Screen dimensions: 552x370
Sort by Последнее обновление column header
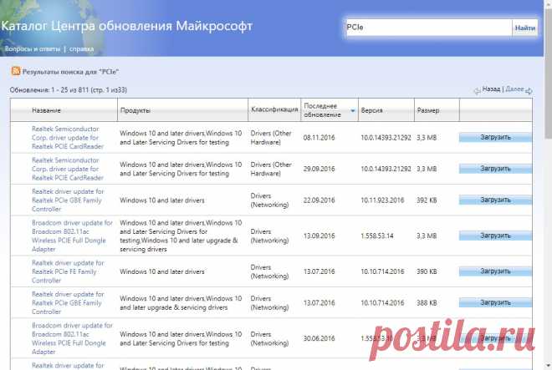pyautogui.click(x=323, y=110)
